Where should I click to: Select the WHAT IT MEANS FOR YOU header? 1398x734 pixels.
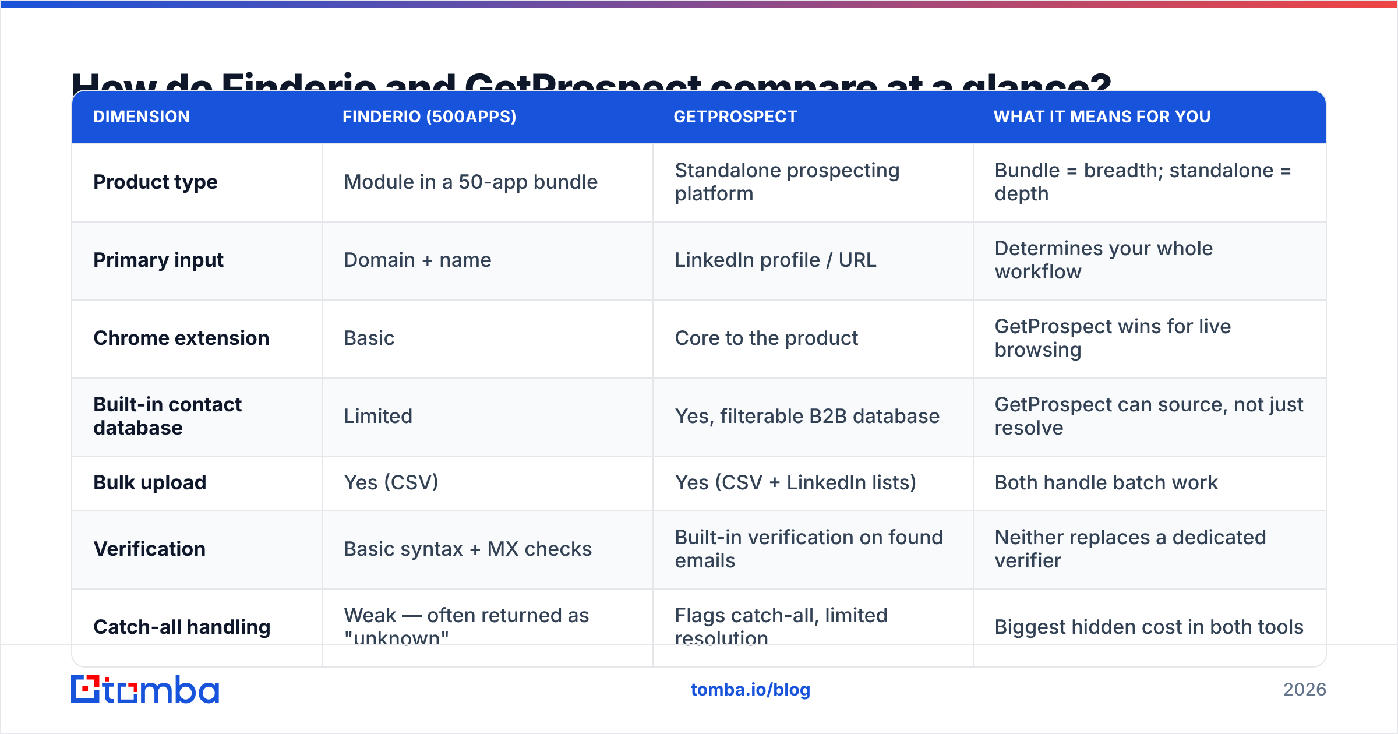point(1102,117)
